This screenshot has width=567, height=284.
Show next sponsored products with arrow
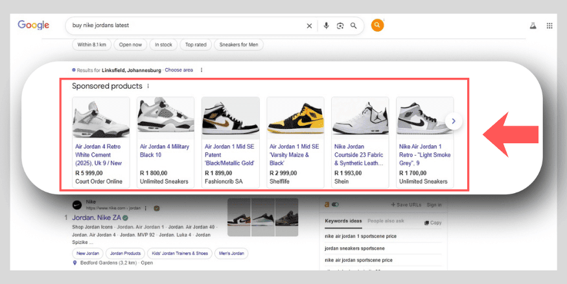coord(454,121)
